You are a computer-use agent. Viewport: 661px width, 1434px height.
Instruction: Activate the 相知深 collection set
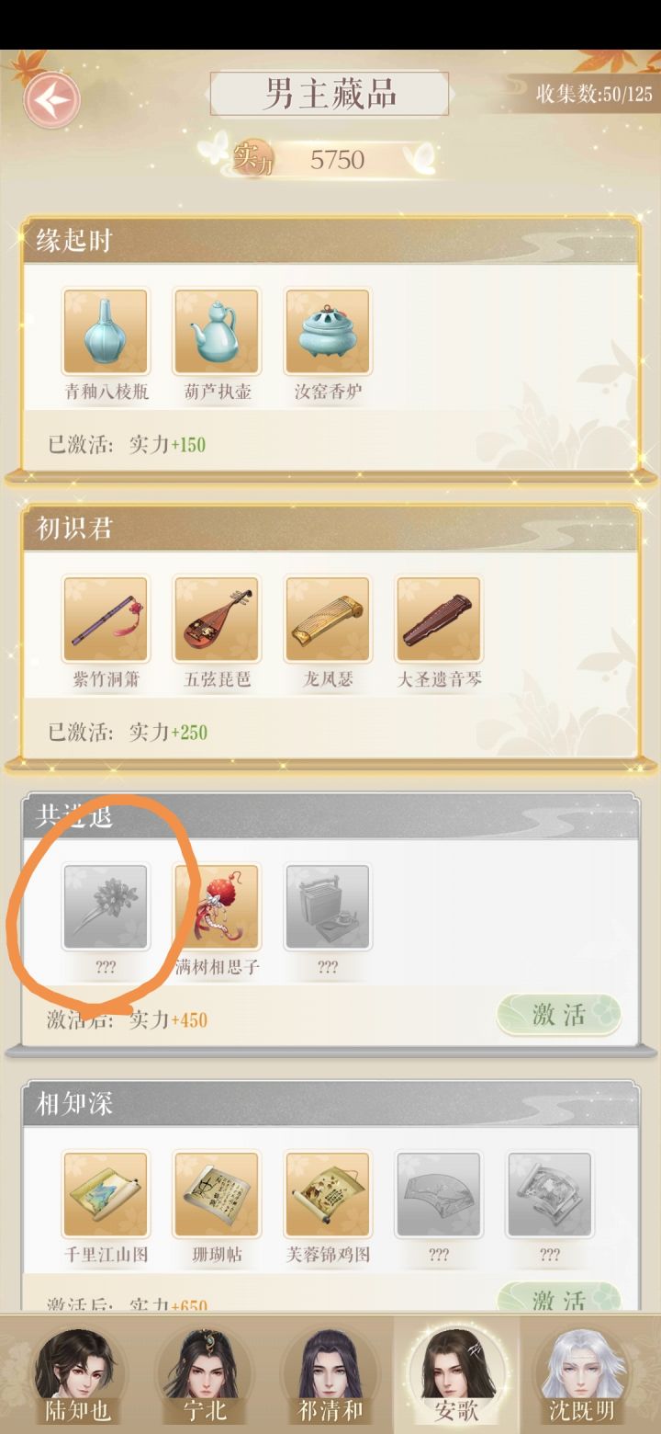tap(558, 1298)
